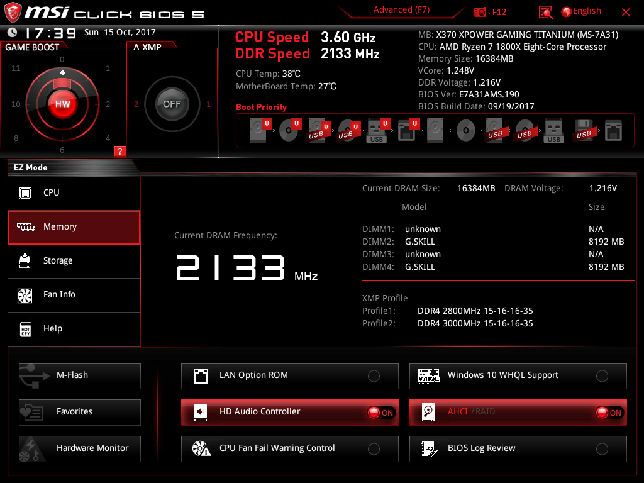The width and height of the screenshot is (644, 483).
Task: Click the HD Audio speaker icon
Action: pyautogui.click(x=201, y=412)
